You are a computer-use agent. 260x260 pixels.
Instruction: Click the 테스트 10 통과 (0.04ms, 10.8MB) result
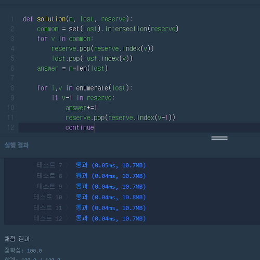111,197
